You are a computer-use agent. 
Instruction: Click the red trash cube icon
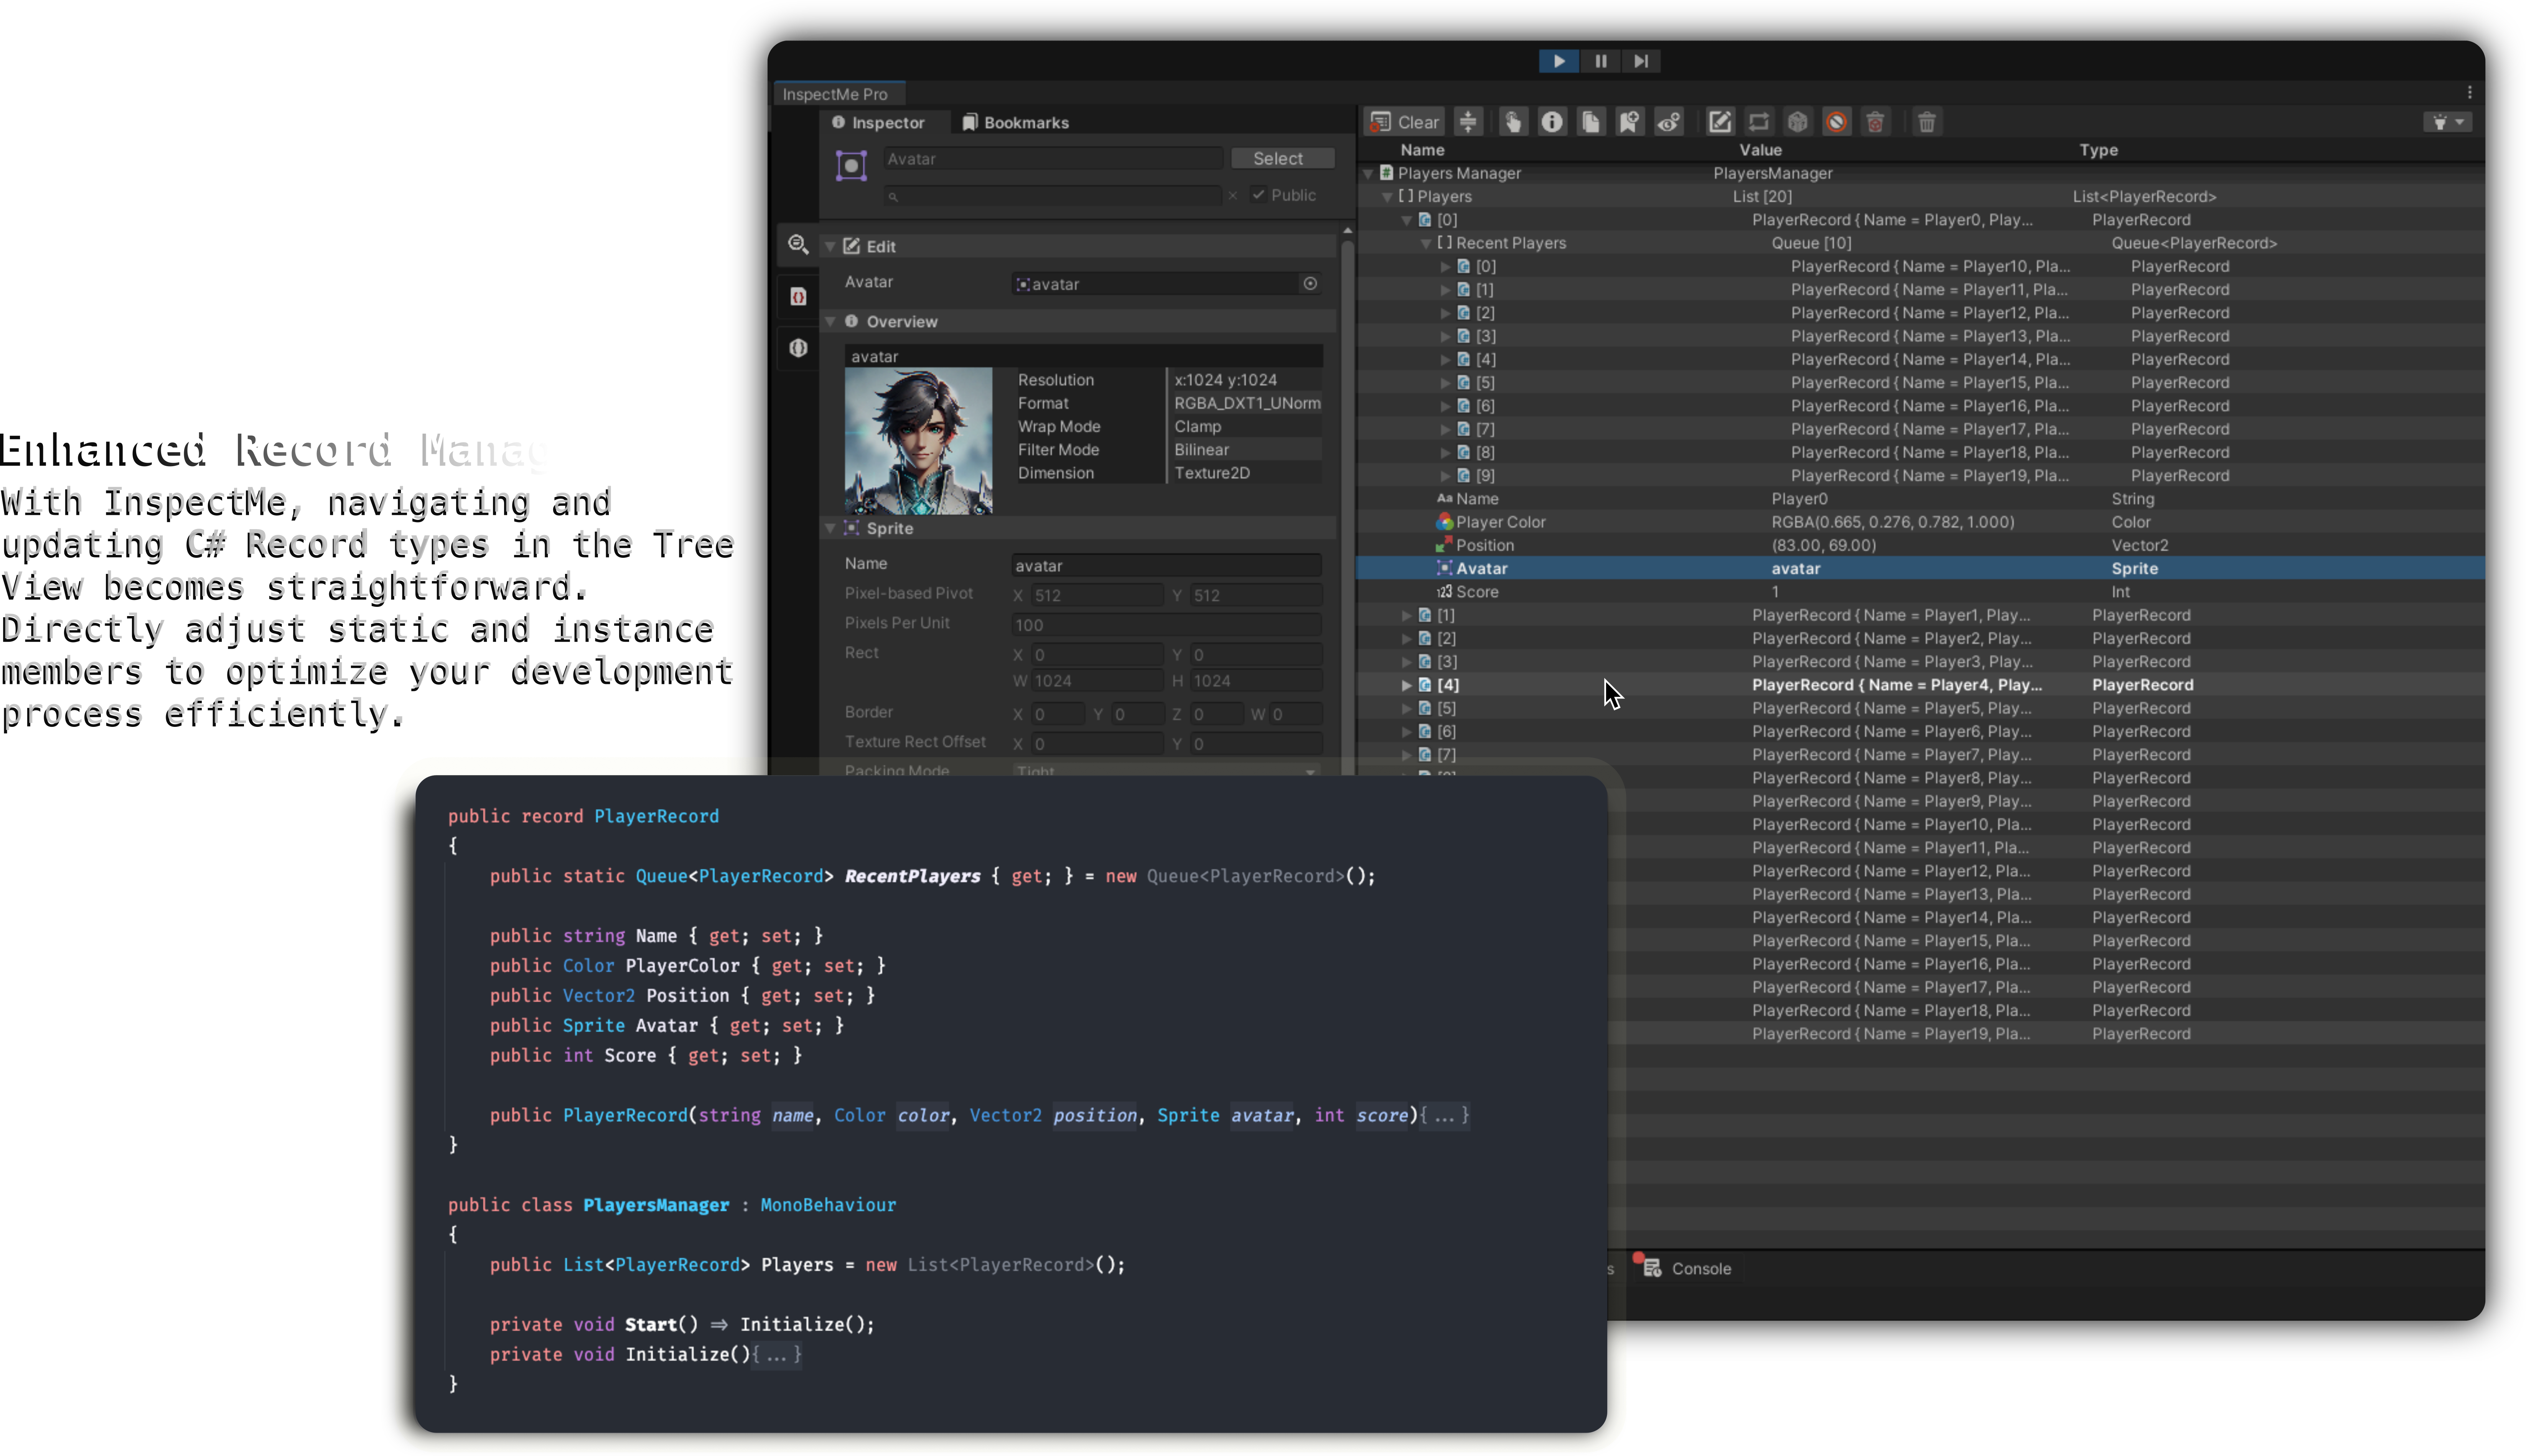1876,122
